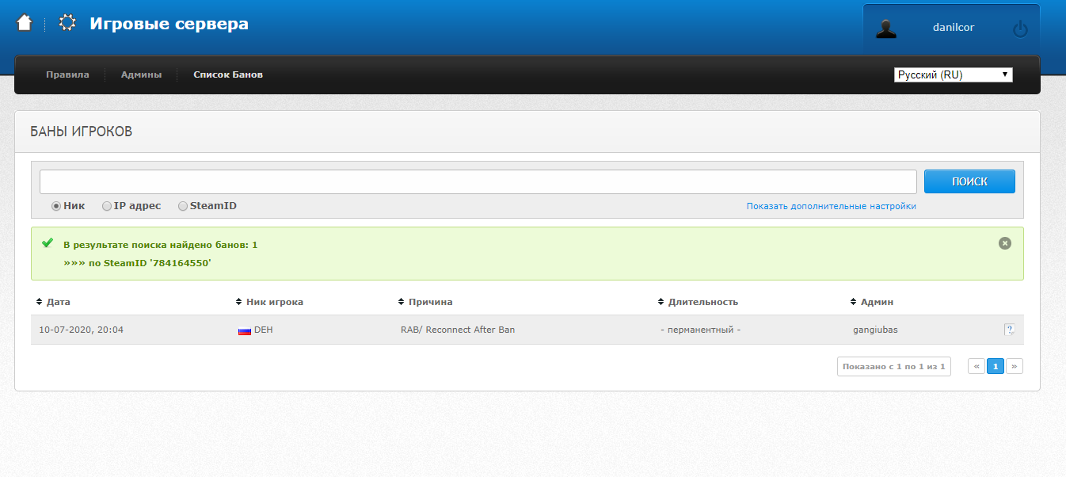The image size is (1066, 477).
Task: Select the IP адрес search option
Action: (x=107, y=206)
